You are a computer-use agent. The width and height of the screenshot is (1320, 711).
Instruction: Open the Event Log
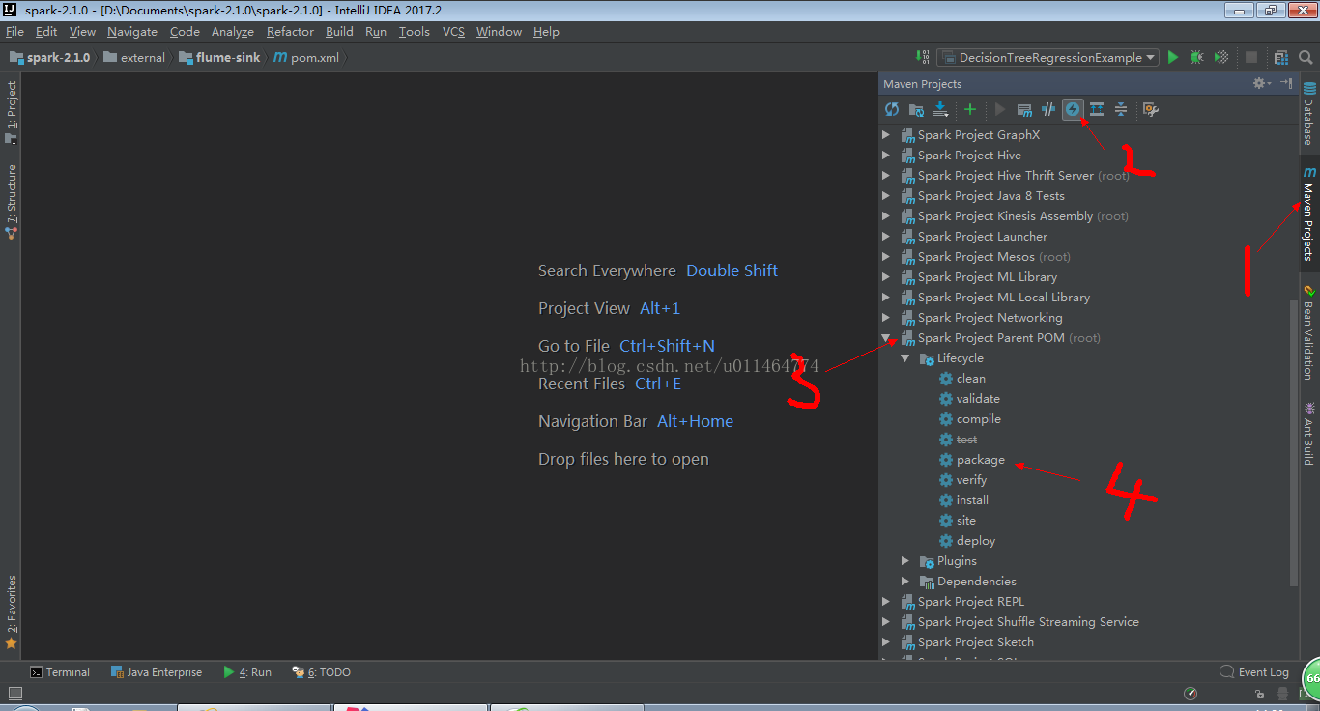[1254, 672]
